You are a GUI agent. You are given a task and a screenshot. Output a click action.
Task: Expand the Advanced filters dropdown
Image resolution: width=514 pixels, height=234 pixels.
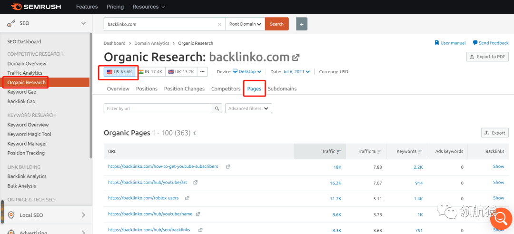[248, 108]
